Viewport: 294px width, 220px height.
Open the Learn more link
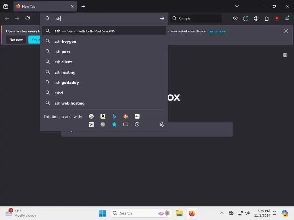tap(217, 31)
